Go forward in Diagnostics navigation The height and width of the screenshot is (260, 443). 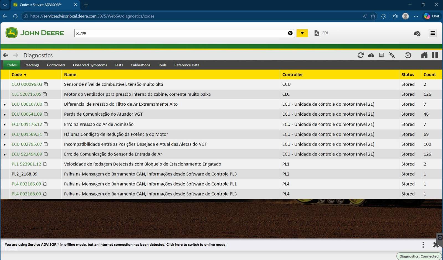(x=16, y=55)
